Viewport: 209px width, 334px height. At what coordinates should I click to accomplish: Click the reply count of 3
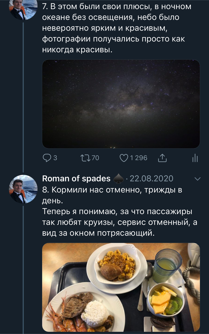(55, 158)
